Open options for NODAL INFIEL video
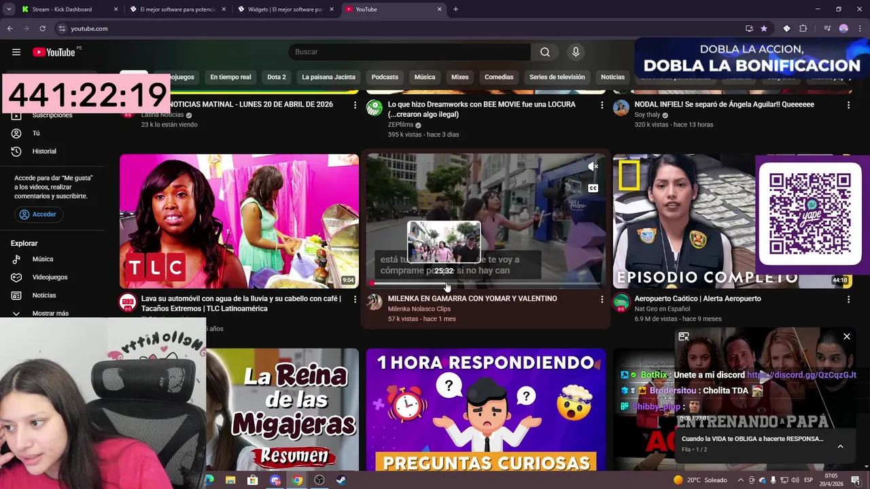870x489 pixels. [848, 105]
